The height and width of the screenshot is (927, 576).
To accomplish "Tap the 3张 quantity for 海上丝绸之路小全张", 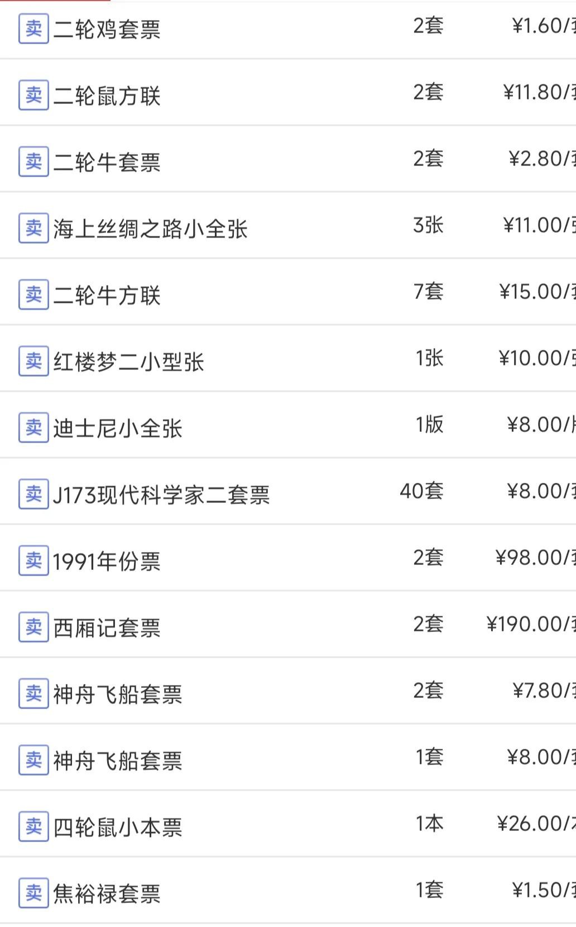I will (428, 225).
